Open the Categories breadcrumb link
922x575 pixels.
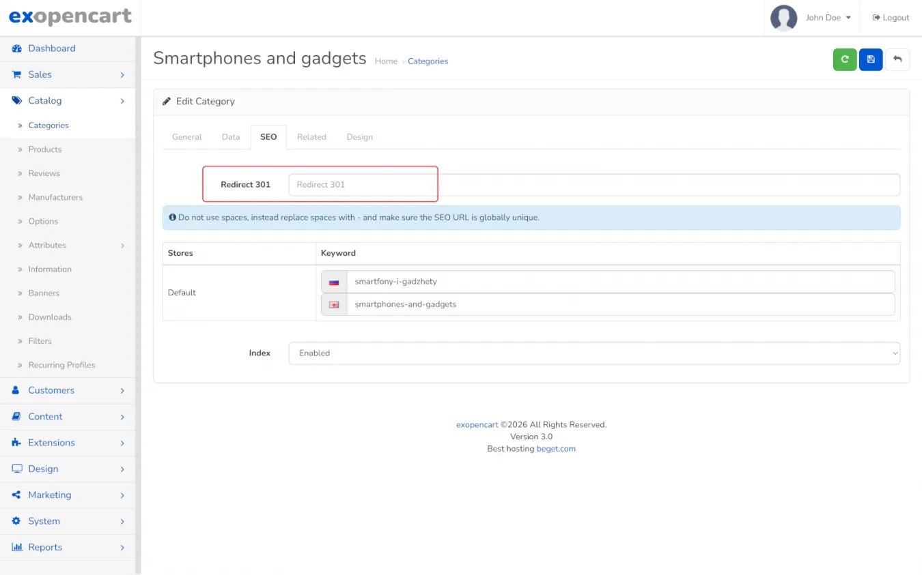pos(428,61)
